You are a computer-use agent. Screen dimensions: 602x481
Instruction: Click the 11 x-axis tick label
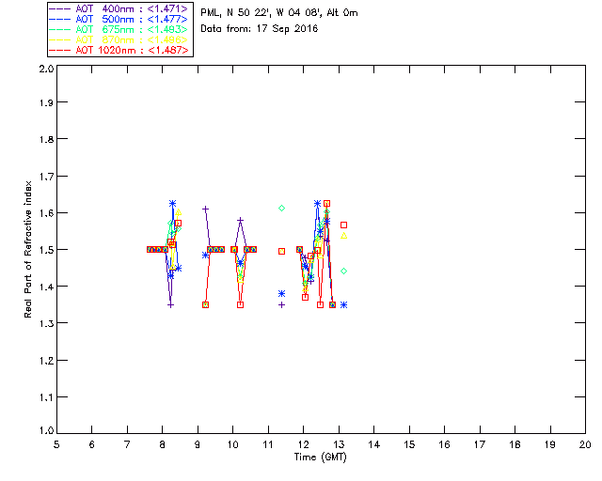point(268,444)
